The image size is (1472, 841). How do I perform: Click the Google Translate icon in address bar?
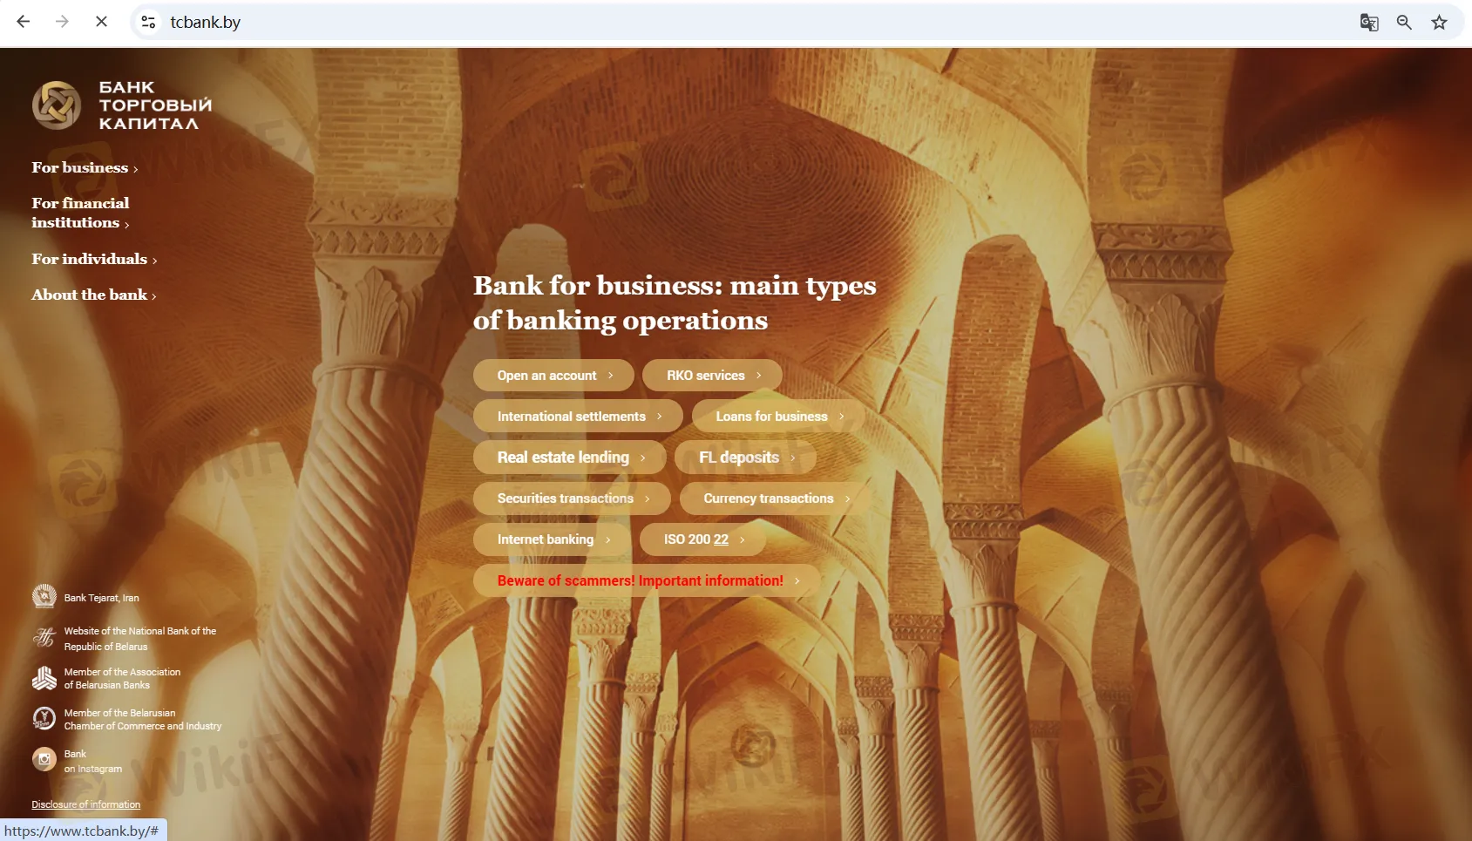click(1369, 22)
